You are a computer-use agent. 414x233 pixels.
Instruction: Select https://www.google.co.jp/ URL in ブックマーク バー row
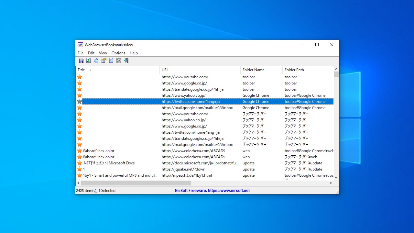coord(184,126)
